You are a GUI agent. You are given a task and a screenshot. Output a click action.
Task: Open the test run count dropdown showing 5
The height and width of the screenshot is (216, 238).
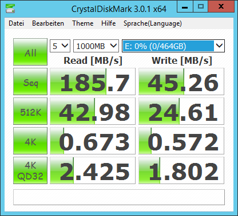click(x=60, y=46)
